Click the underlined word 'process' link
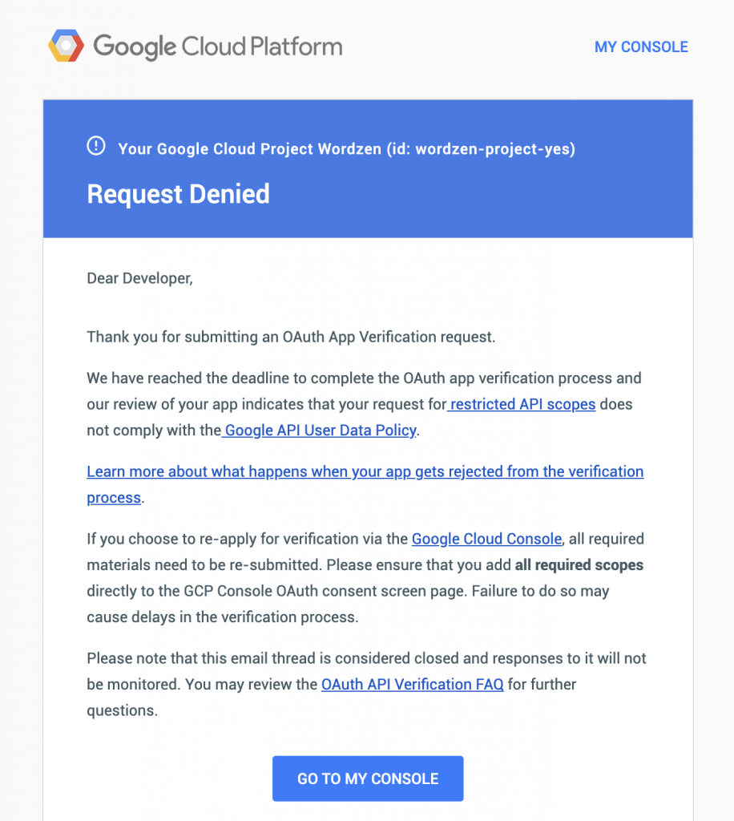 114,497
